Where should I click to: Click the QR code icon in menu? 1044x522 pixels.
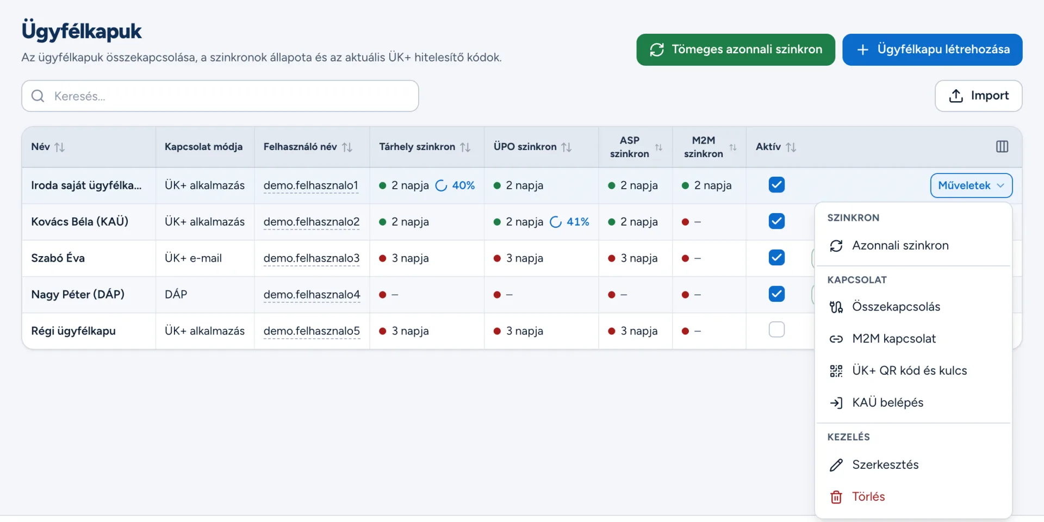[836, 371]
